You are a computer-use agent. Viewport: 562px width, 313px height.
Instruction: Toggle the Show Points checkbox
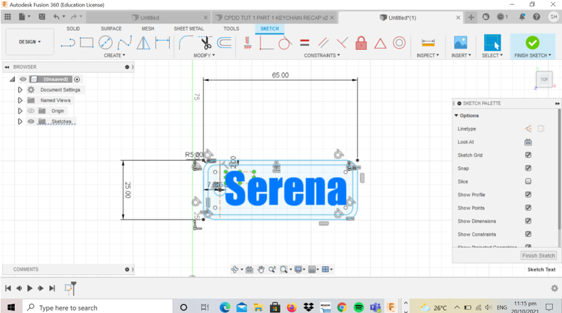pyautogui.click(x=528, y=208)
